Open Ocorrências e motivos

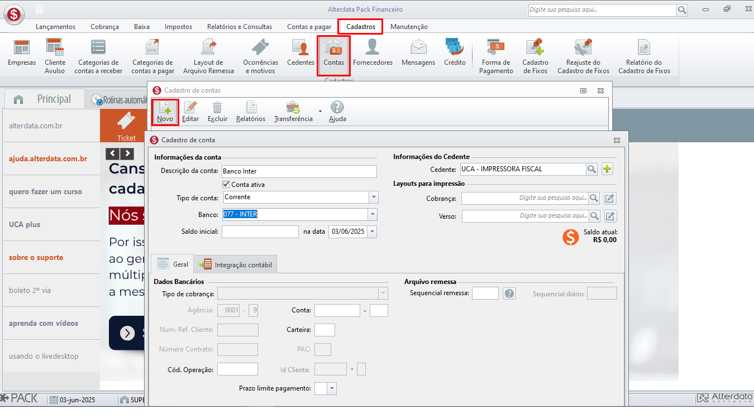pyautogui.click(x=260, y=56)
